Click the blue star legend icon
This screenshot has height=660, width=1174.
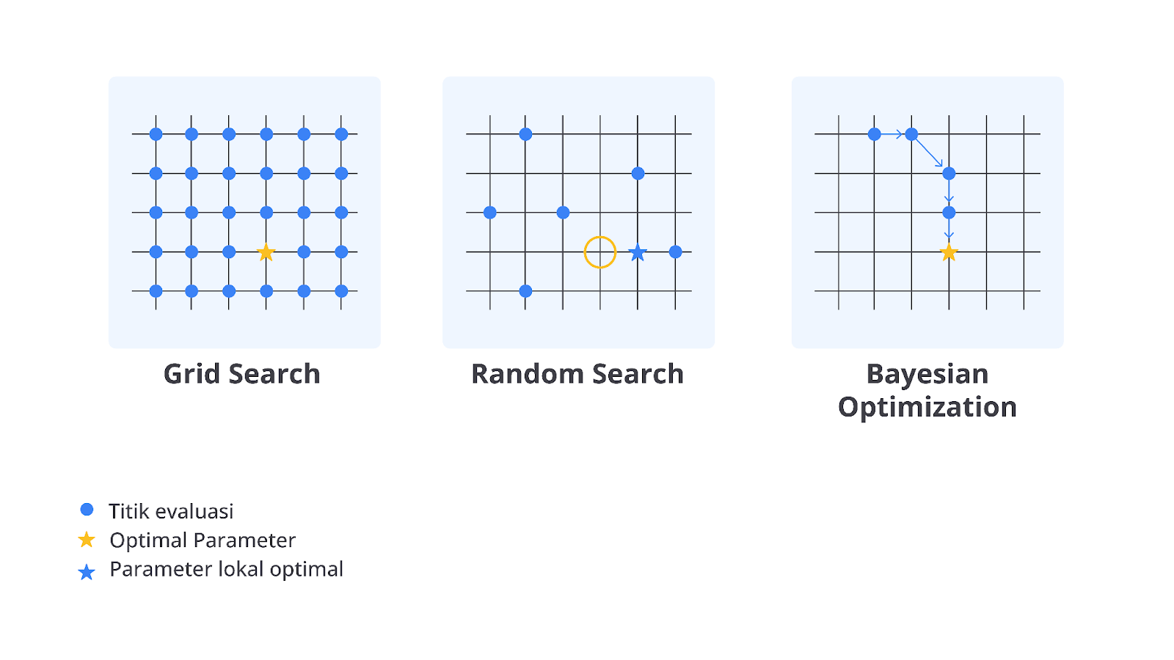tap(87, 572)
